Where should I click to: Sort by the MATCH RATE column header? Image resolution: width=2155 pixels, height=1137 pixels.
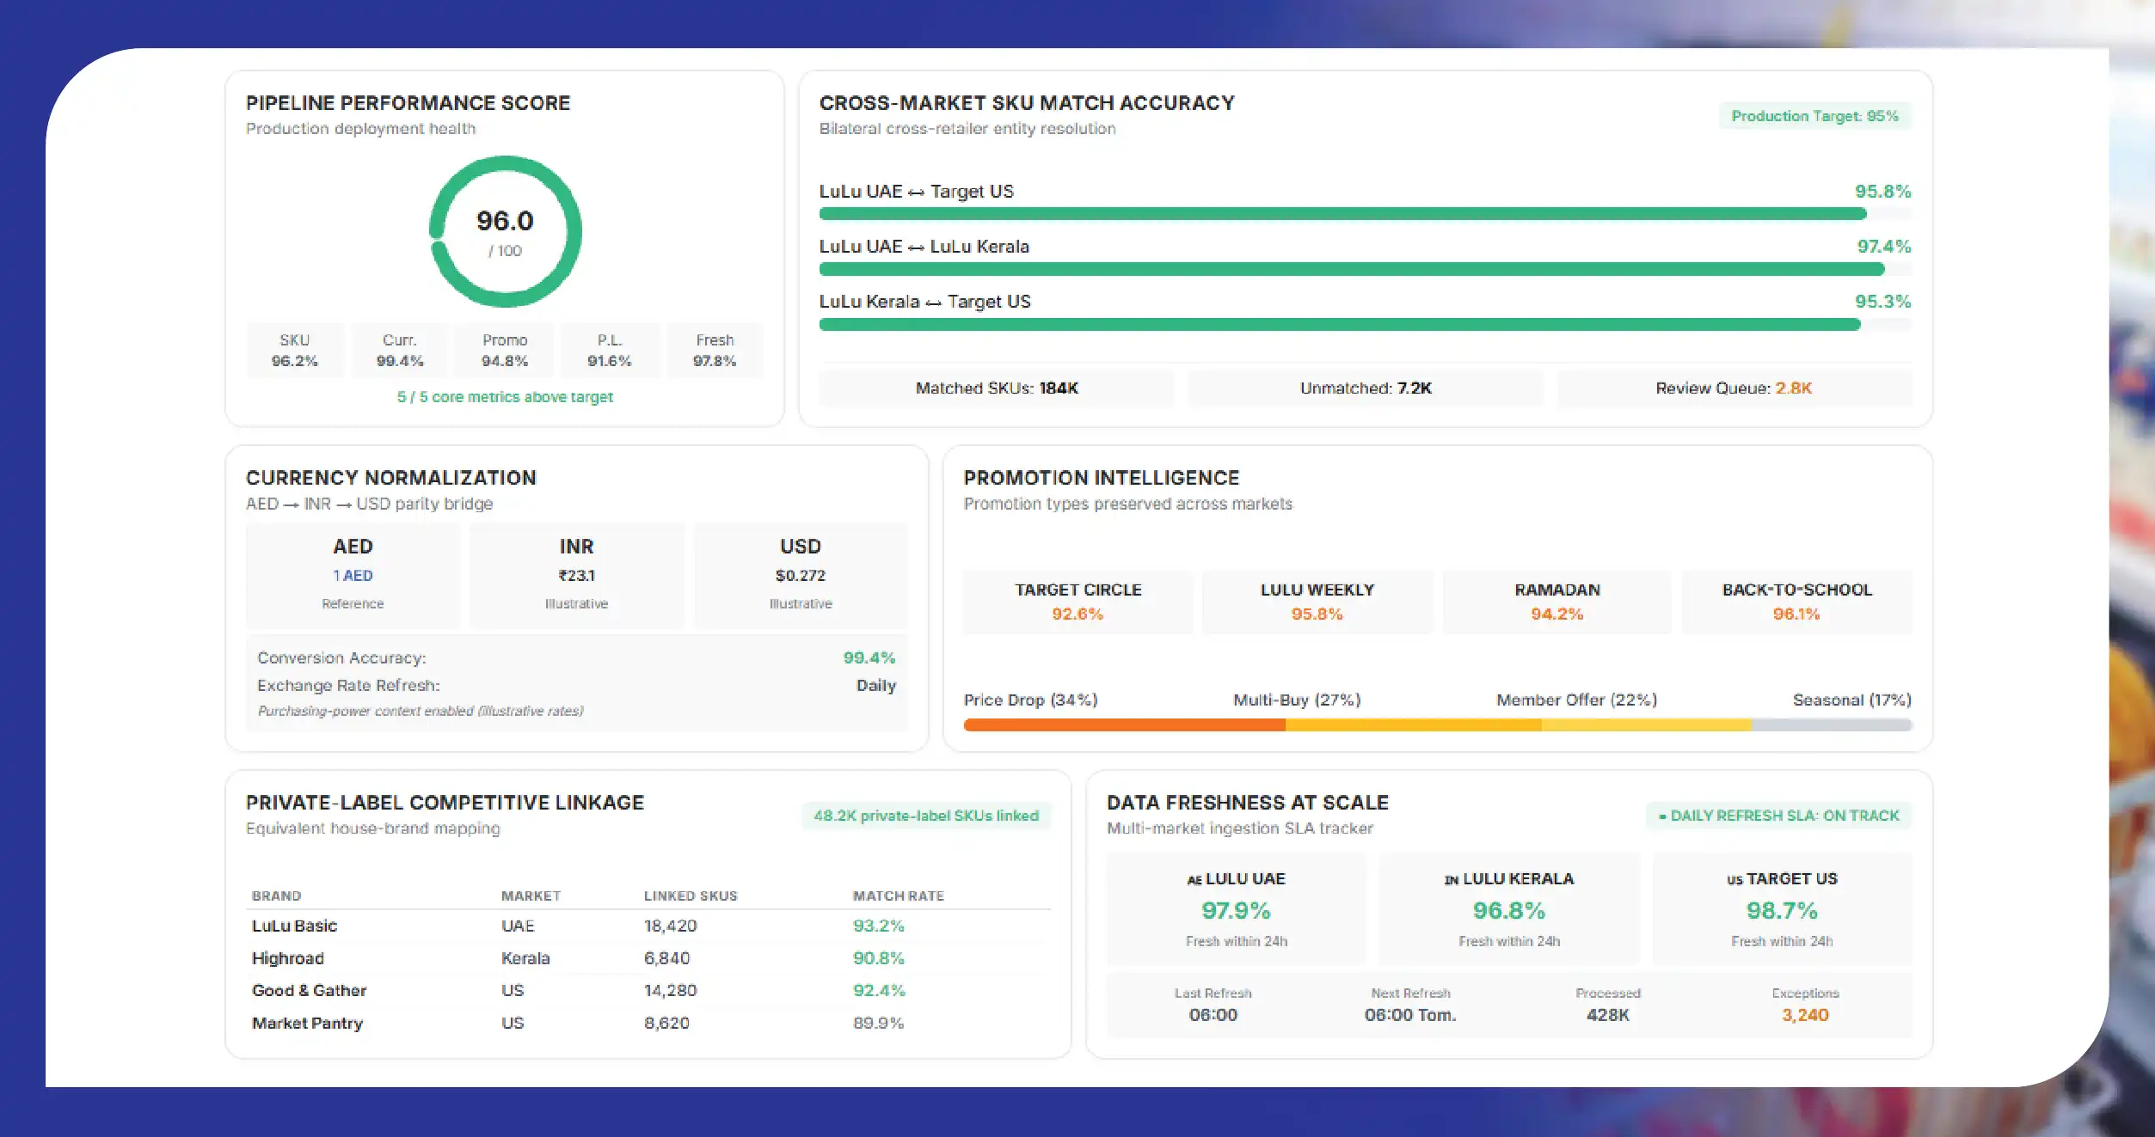coord(898,896)
